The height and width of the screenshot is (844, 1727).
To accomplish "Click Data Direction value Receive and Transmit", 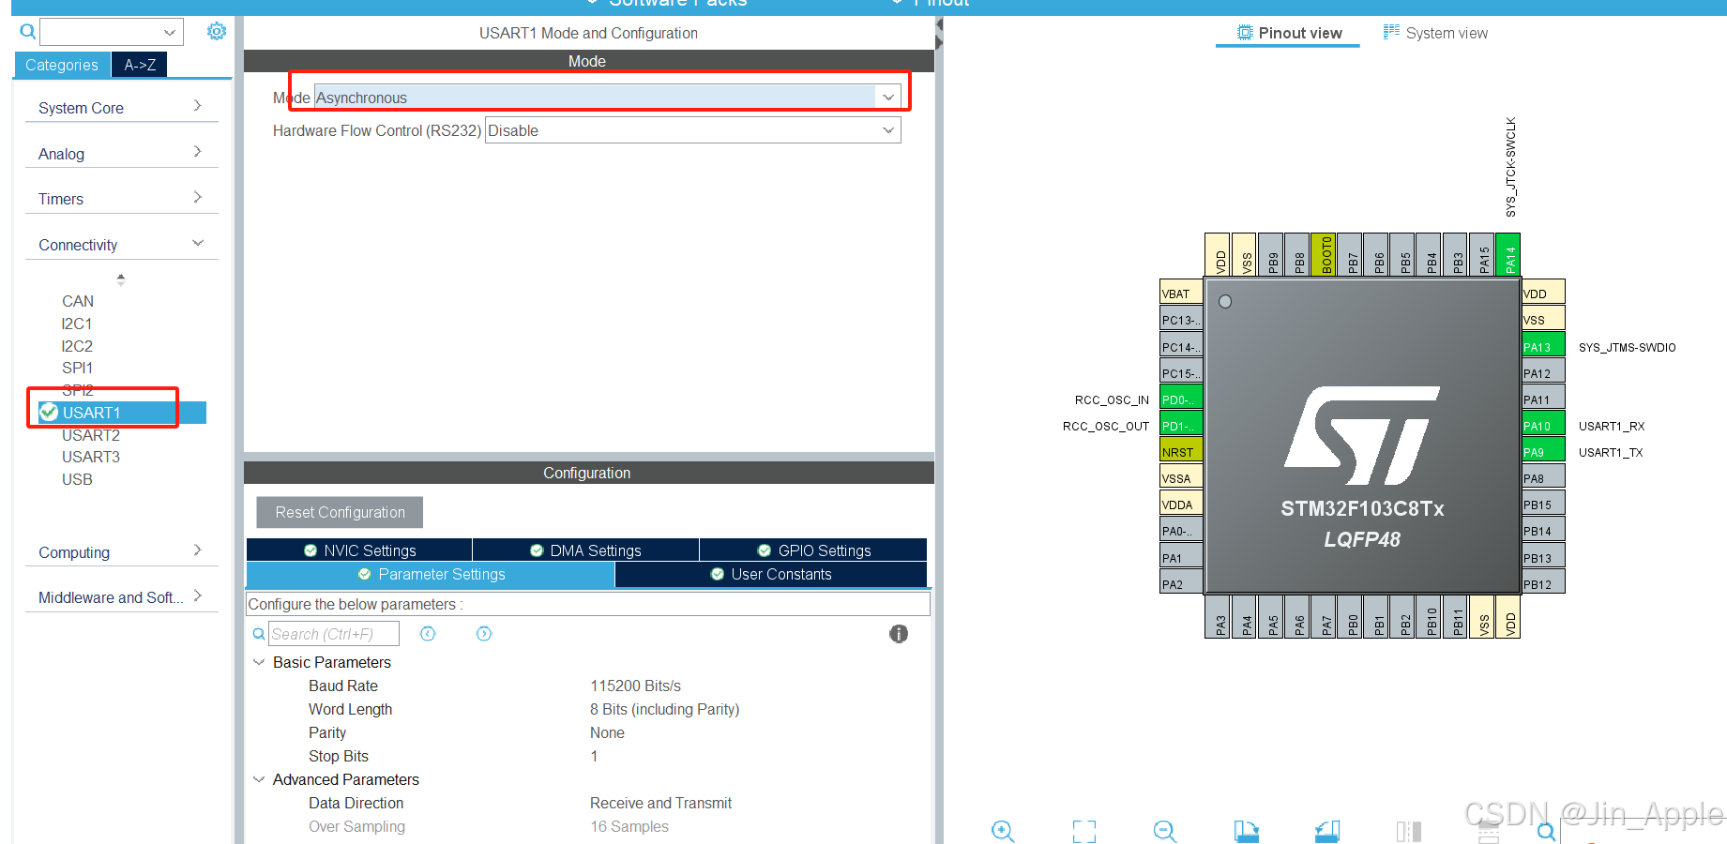I will [x=660, y=803].
